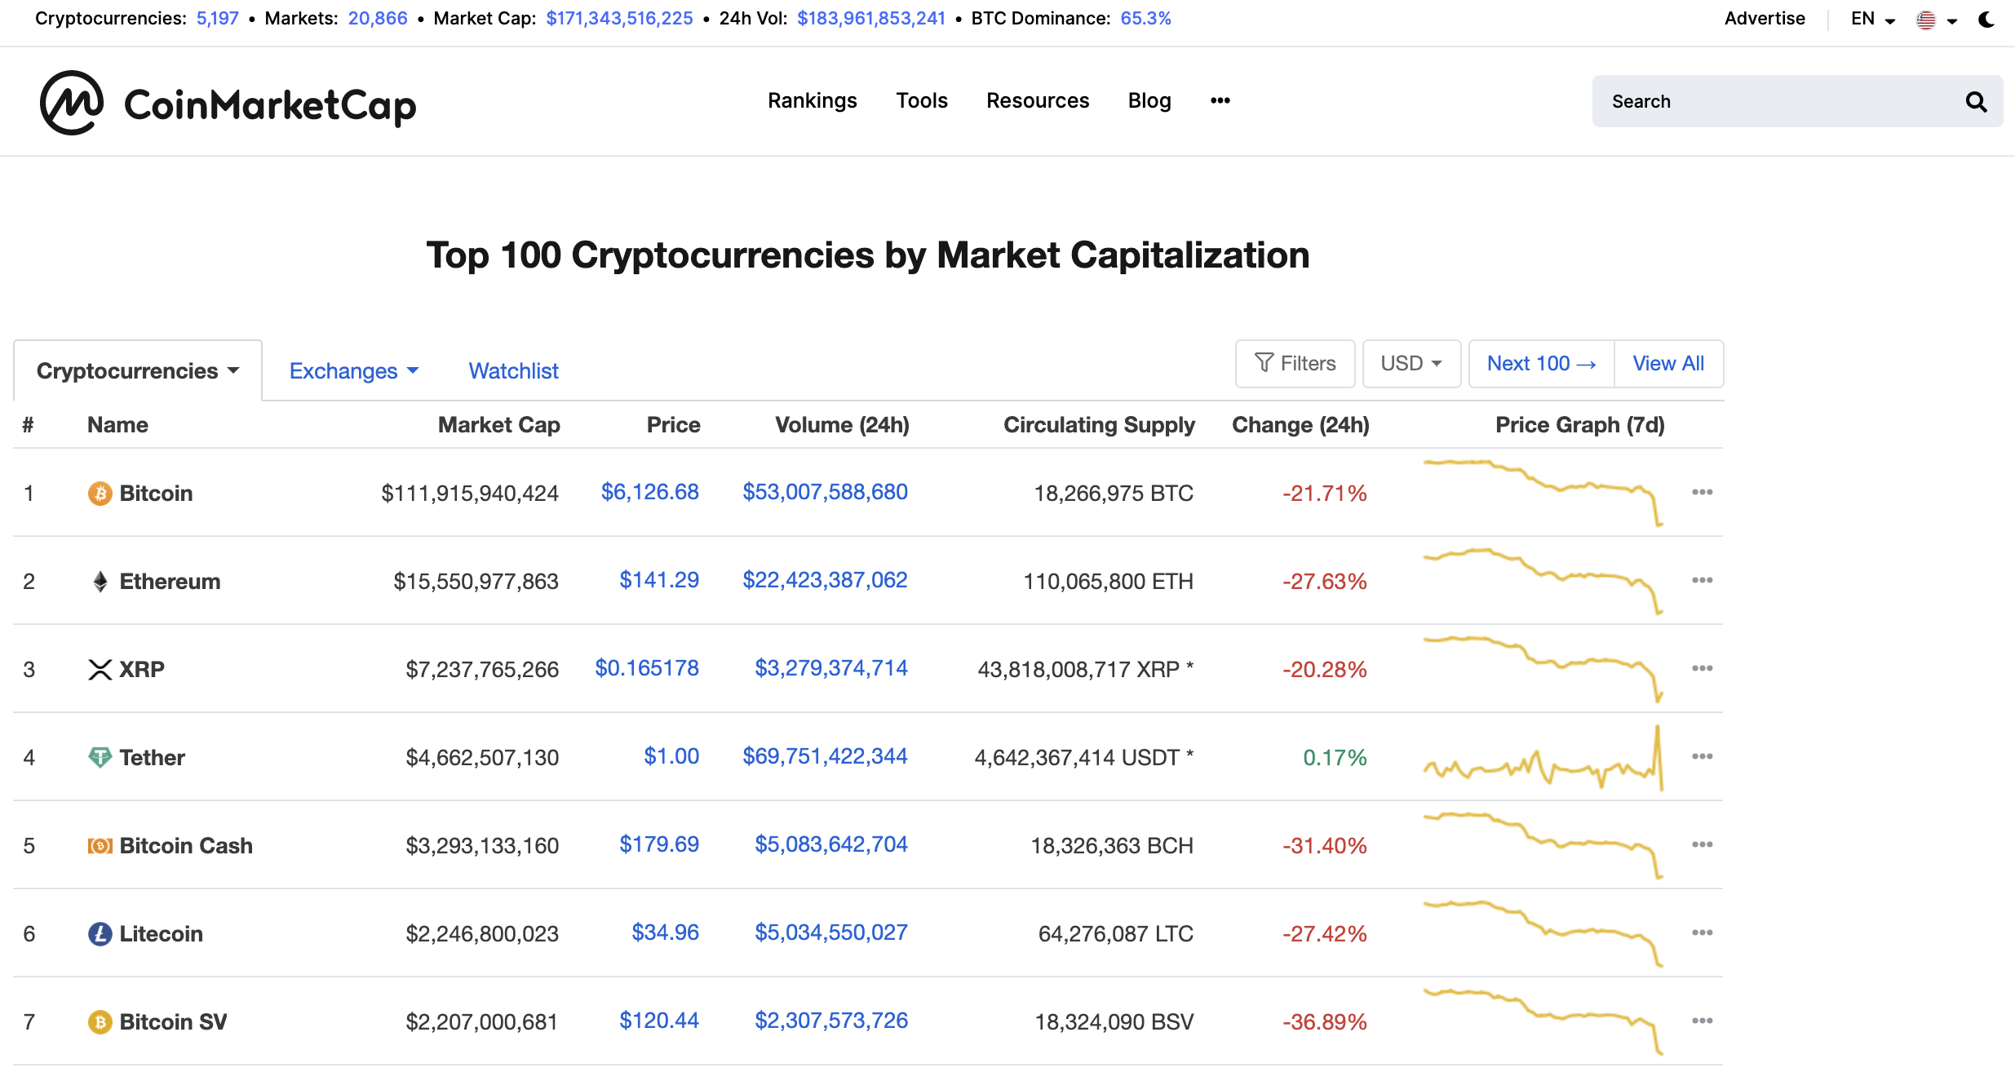Screen dimensions: 2015x1072
Task: Click the CoinMarketCap logo icon
Action: (72, 103)
